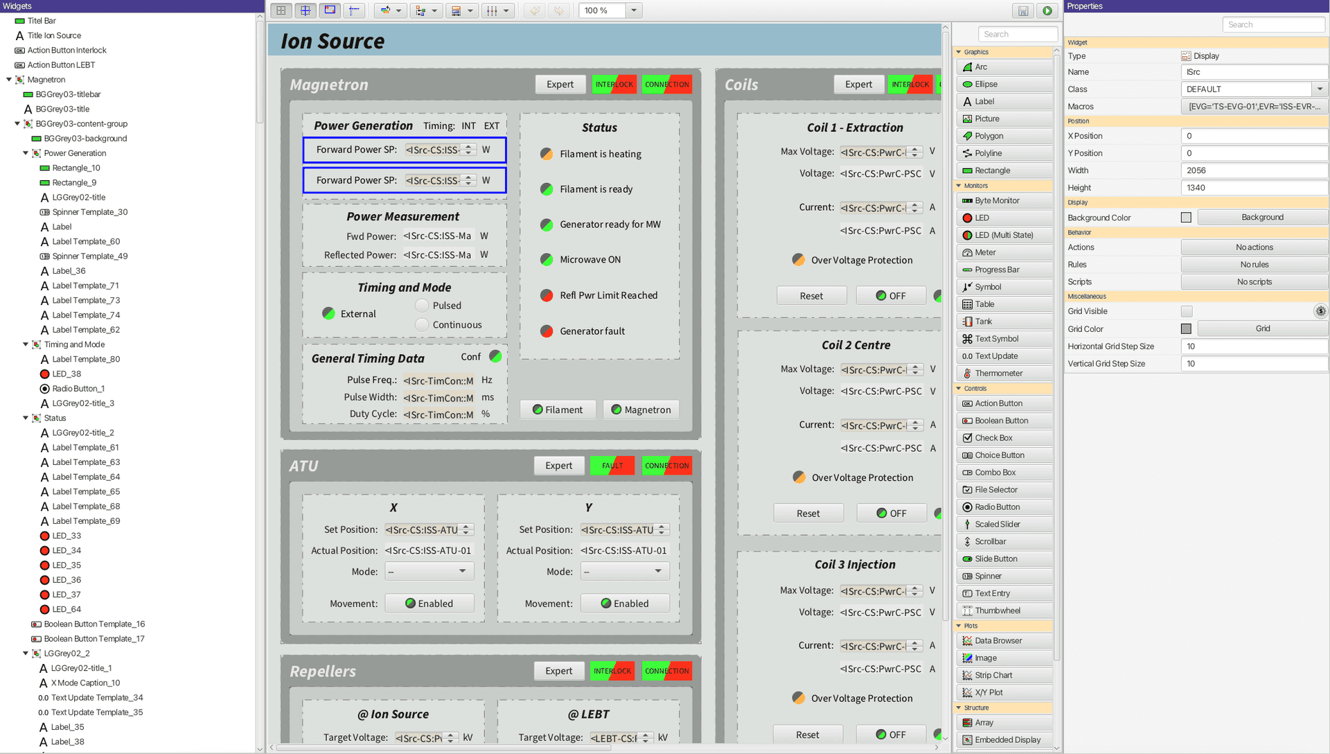The width and height of the screenshot is (1330, 754).
Task: Run the display with the green execute icon
Action: click(1047, 10)
